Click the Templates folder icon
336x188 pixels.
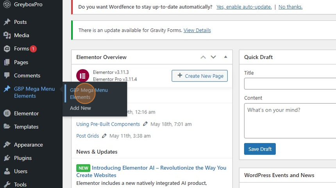7,126
